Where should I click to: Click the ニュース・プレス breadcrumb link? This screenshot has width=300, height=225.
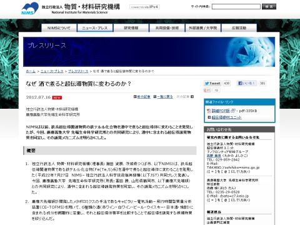52,71
